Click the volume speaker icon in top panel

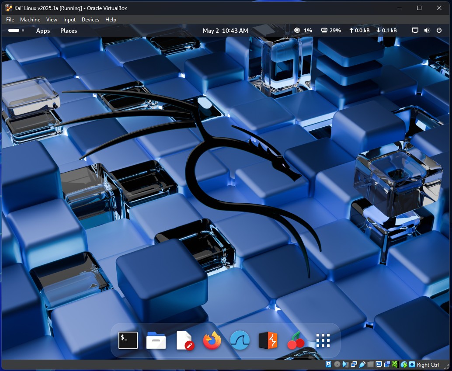pyautogui.click(x=427, y=30)
